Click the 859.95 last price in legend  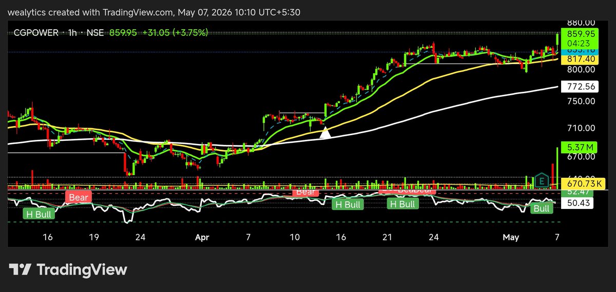[123, 33]
